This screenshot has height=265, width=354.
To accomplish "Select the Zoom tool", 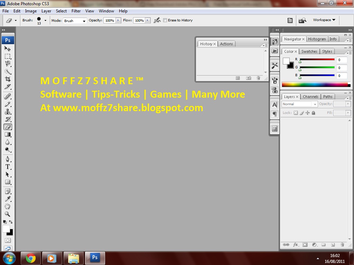I will tap(8, 214).
